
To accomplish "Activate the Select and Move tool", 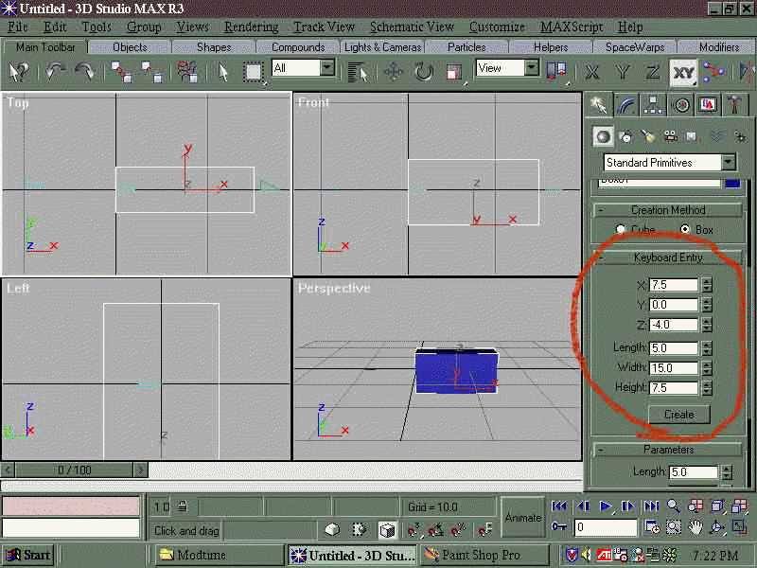I will click(x=393, y=73).
